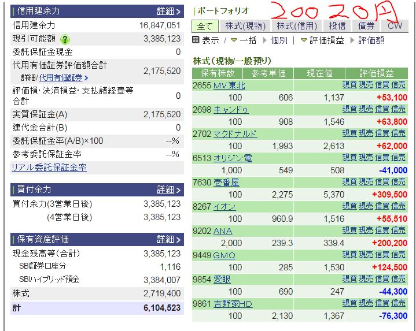Click 現売 for ANA

pyautogui.click(x=366, y=230)
